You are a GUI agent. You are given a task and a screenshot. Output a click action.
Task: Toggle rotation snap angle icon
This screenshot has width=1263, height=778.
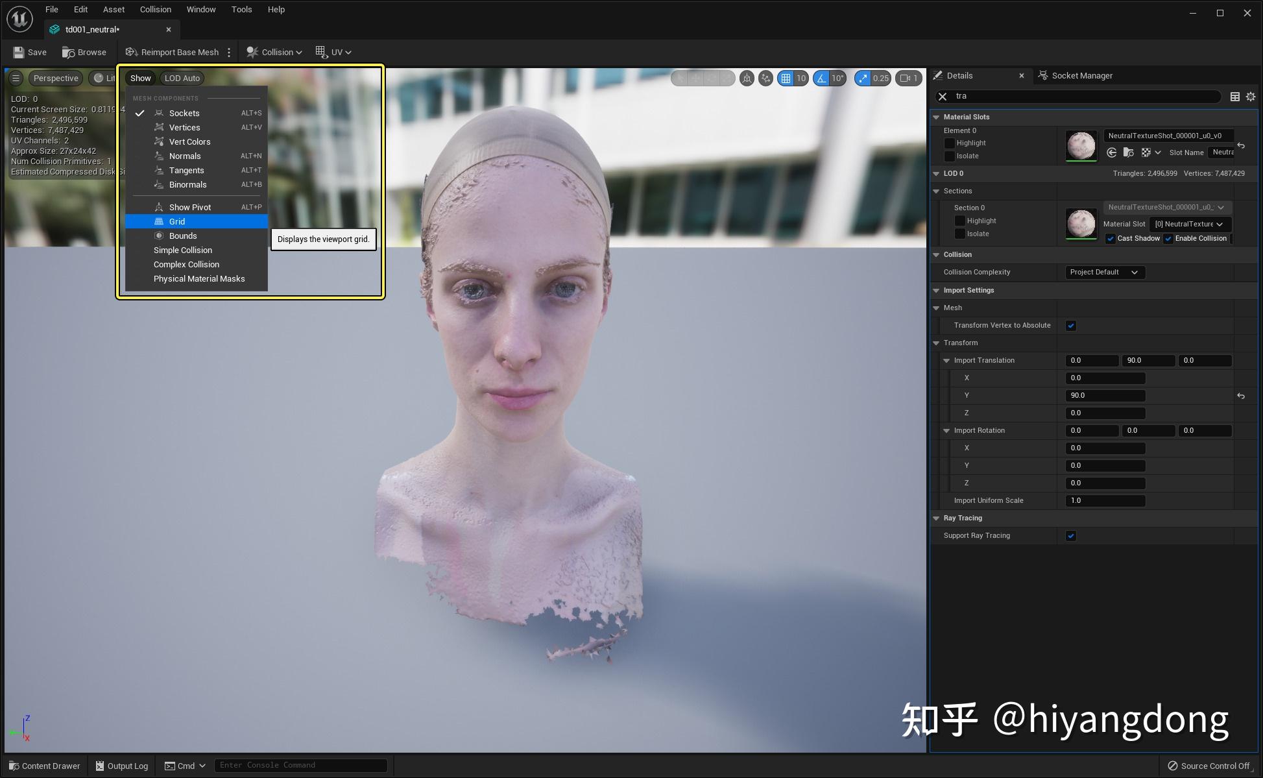821,79
